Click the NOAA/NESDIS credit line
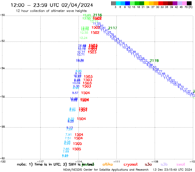Image resolution: width=195 pixels, height=172 pixels. (106, 170)
